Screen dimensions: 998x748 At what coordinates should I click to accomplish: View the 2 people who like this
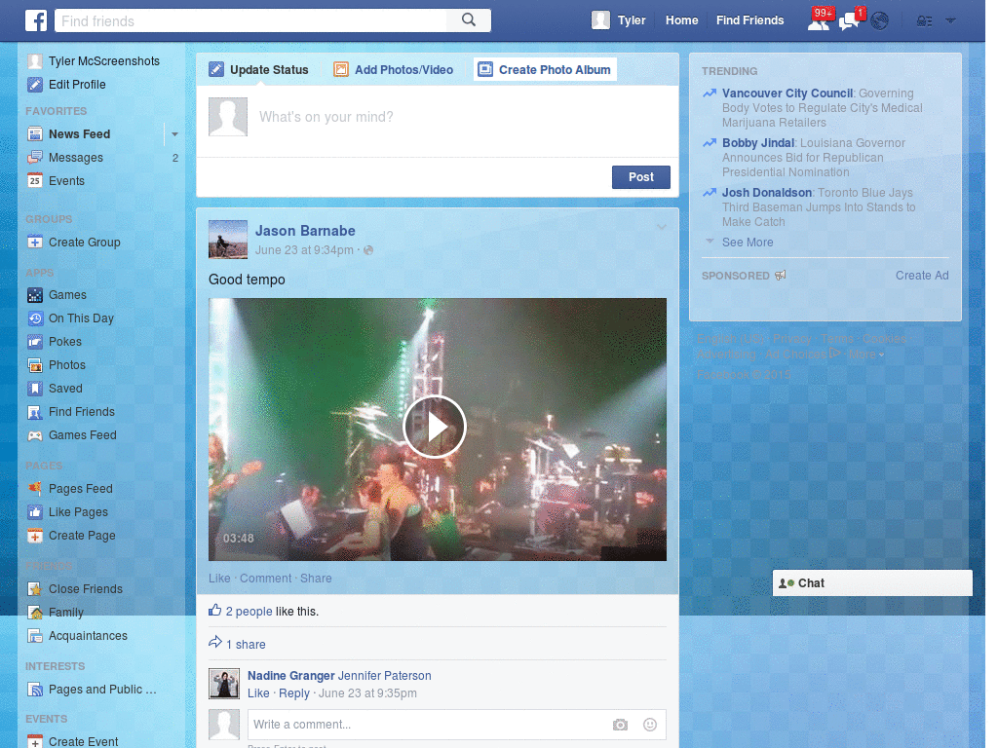249,612
